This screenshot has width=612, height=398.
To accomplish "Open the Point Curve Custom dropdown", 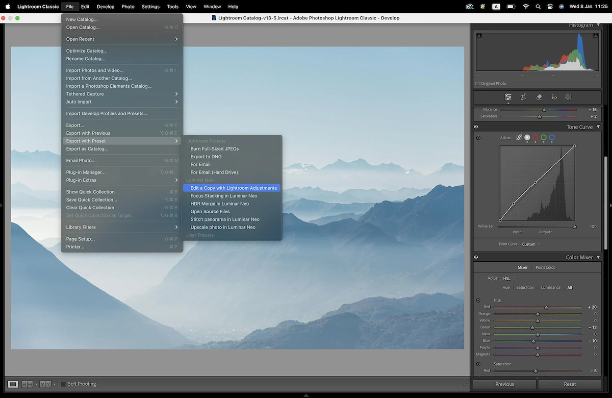I will [x=531, y=244].
